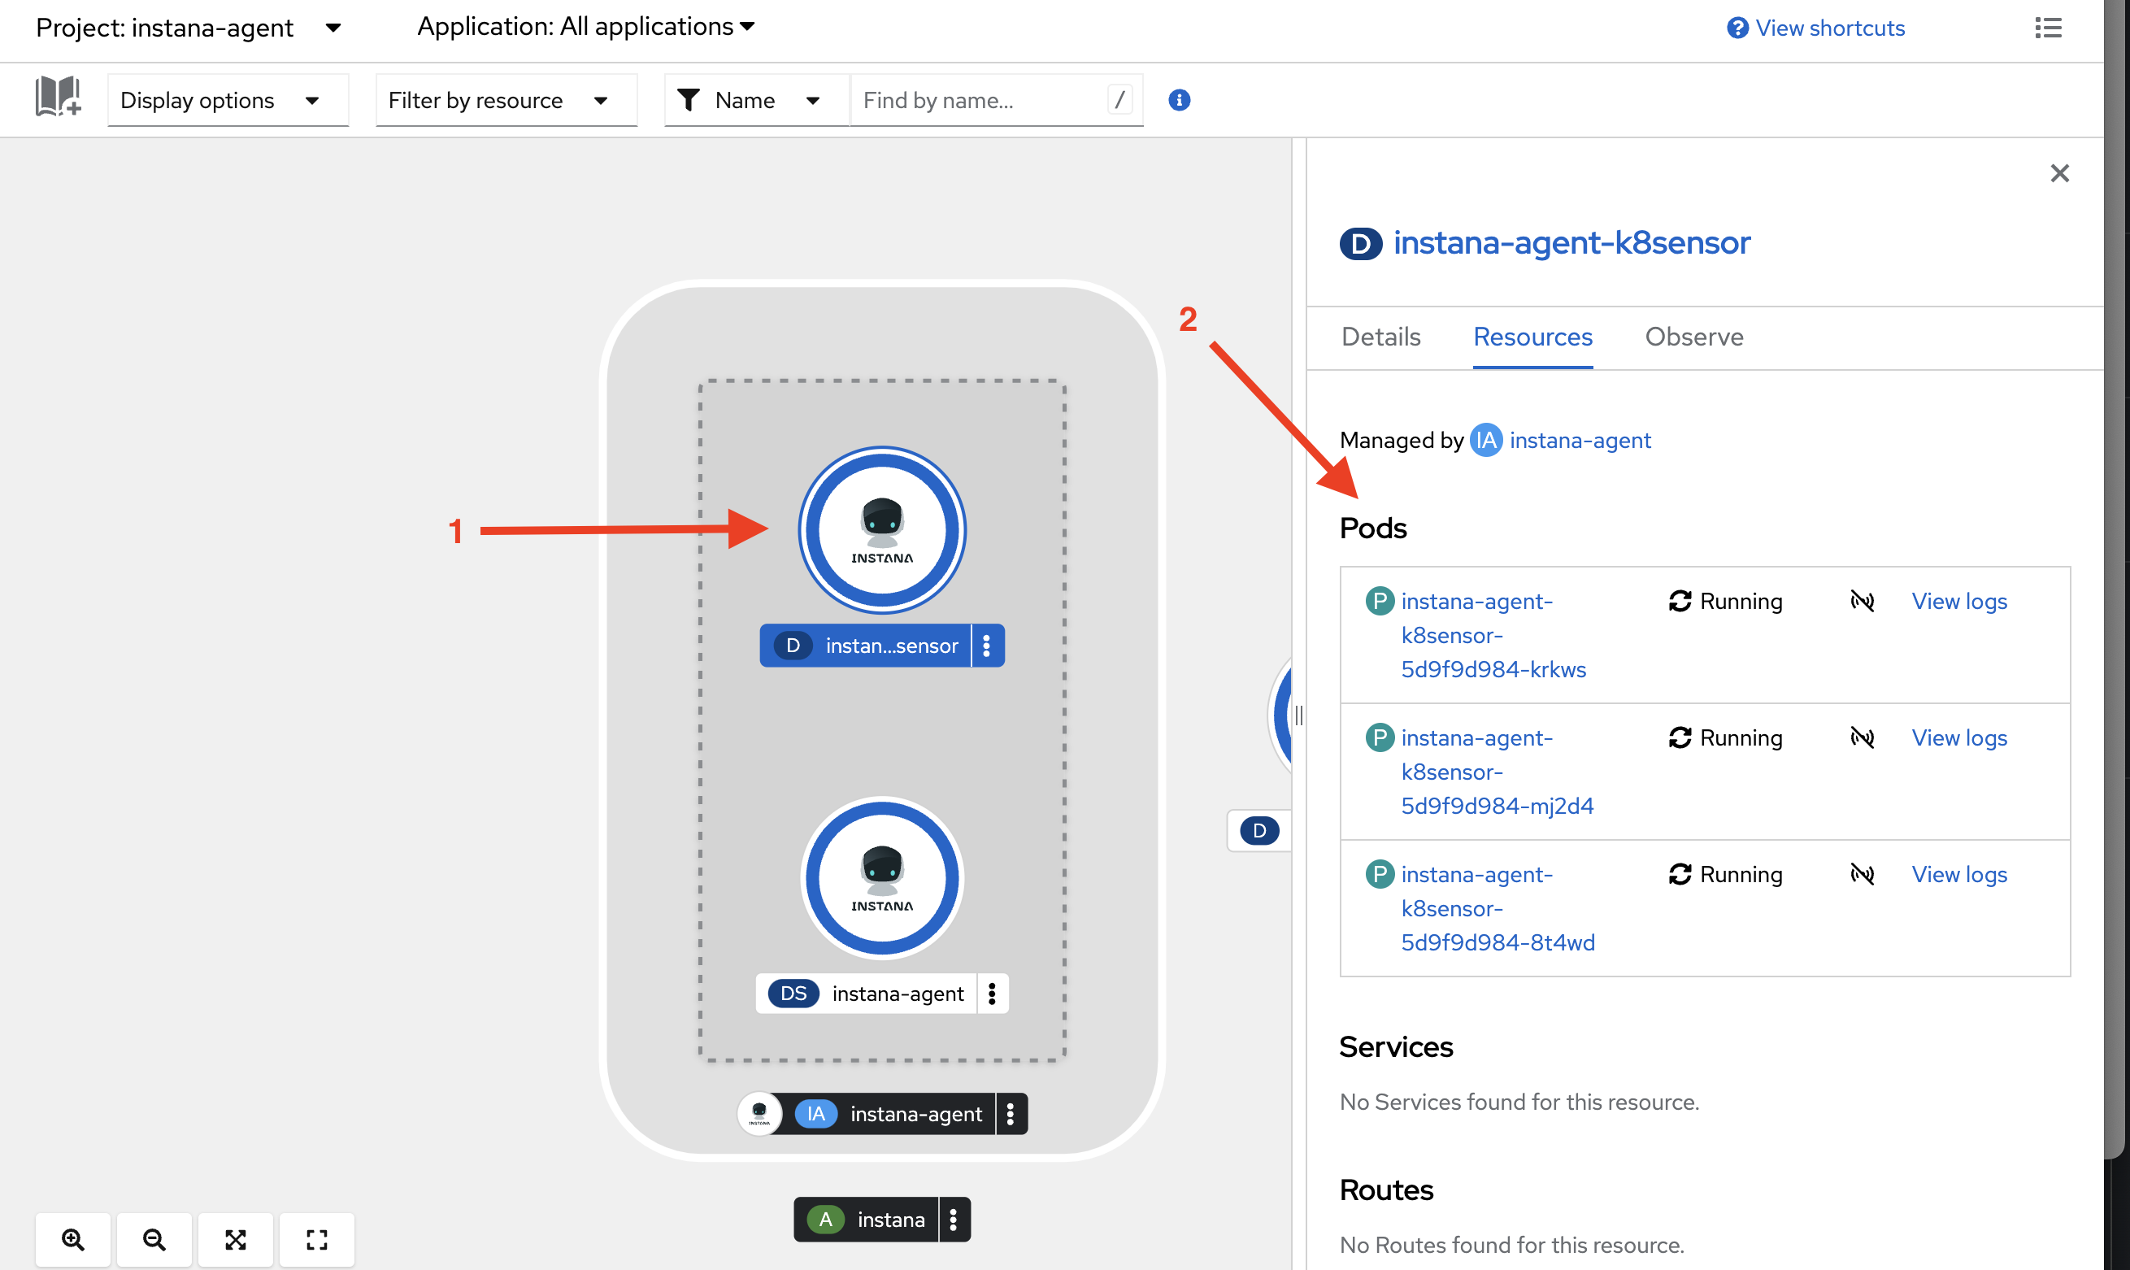
Task: Close the instana-agent-k8sensor side panel
Action: (2060, 174)
